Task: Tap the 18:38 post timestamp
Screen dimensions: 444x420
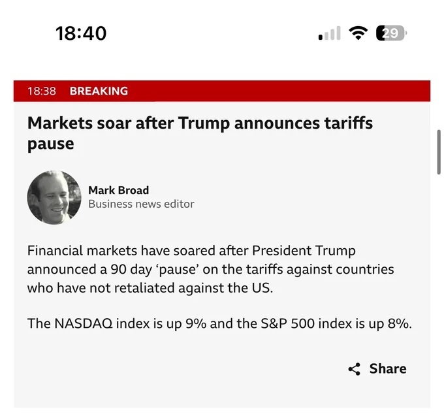Action: click(x=42, y=91)
